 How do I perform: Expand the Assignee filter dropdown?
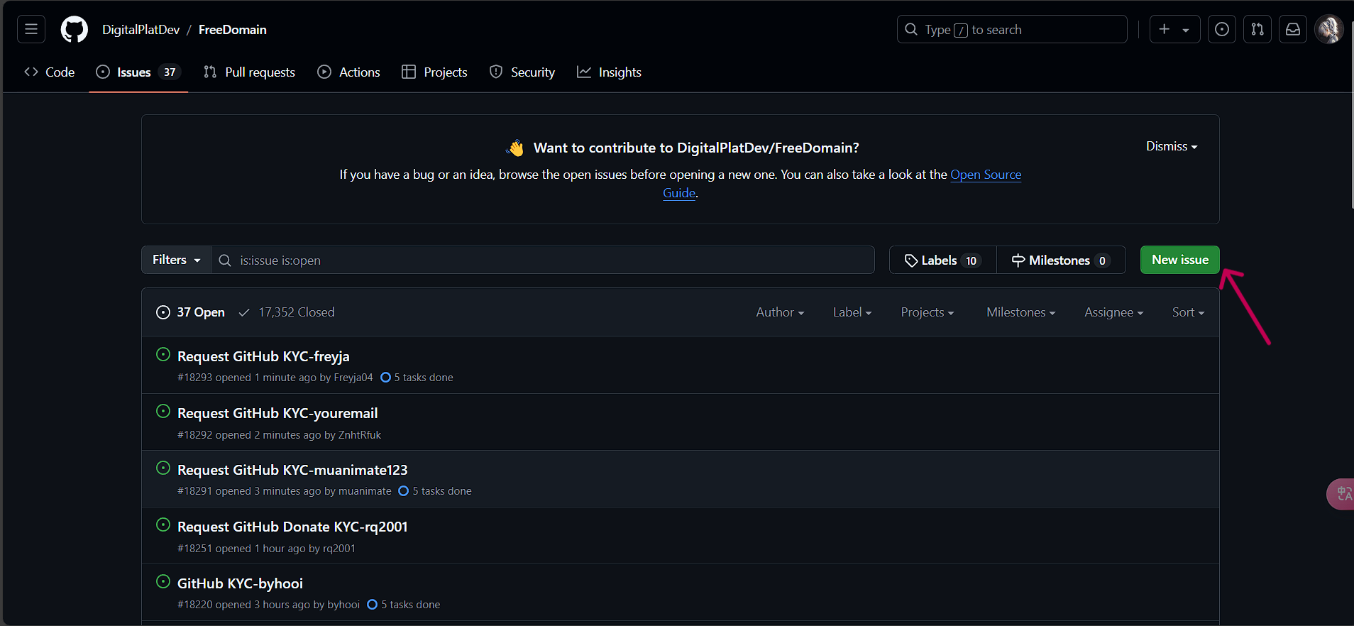(x=1113, y=312)
